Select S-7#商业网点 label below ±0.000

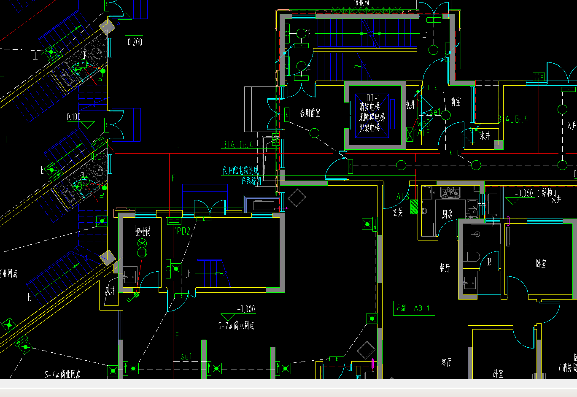click(x=236, y=325)
